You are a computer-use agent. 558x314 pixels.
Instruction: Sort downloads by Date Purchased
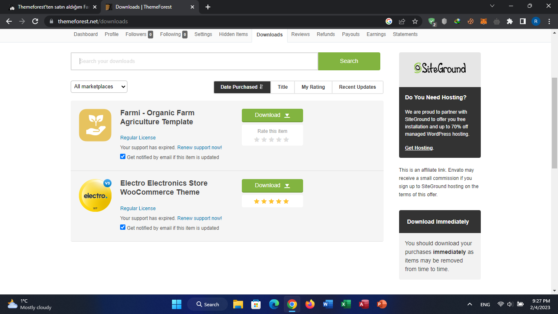pos(242,87)
